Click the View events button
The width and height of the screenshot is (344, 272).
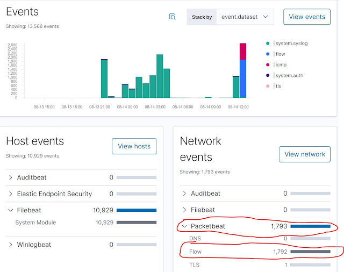click(307, 17)
